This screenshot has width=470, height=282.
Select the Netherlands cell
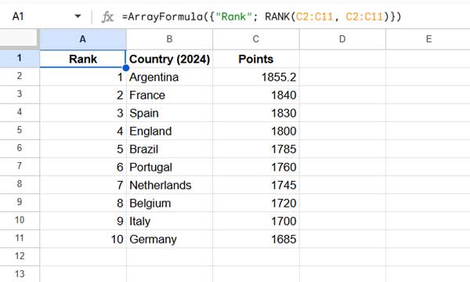(169, 185)
